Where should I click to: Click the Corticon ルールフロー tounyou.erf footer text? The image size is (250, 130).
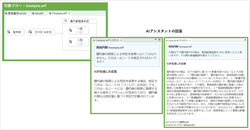coord(180,125)
